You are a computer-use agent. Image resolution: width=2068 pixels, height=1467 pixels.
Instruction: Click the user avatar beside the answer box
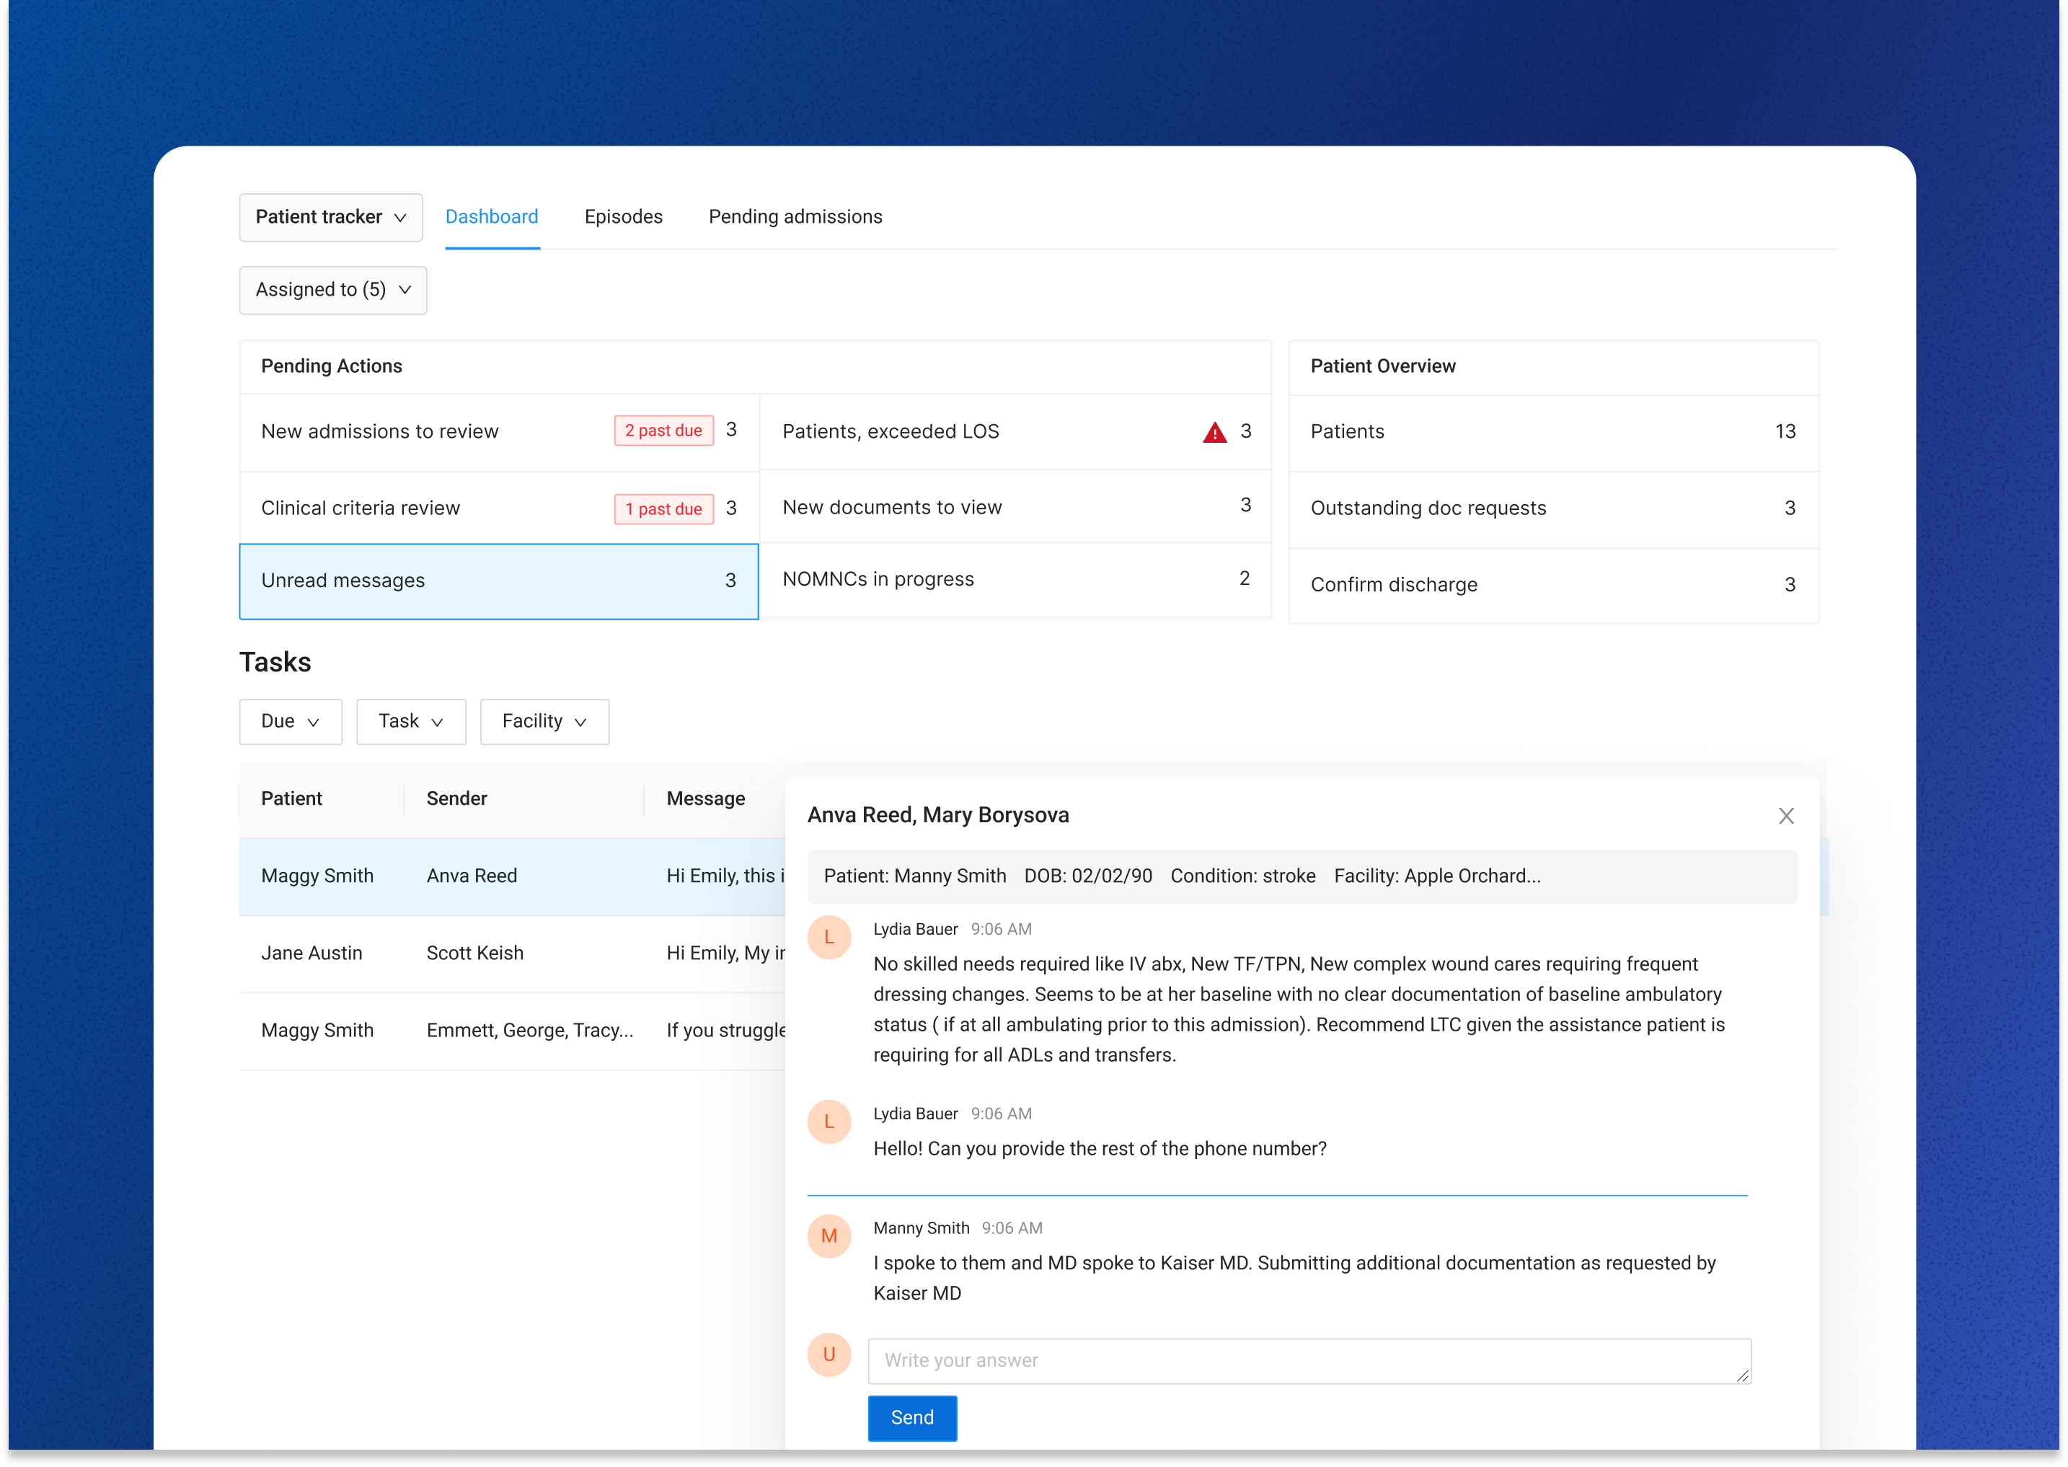point(828,1355)
